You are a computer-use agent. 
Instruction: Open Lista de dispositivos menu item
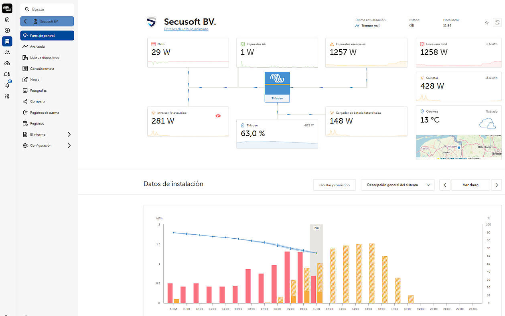[44, 58]
